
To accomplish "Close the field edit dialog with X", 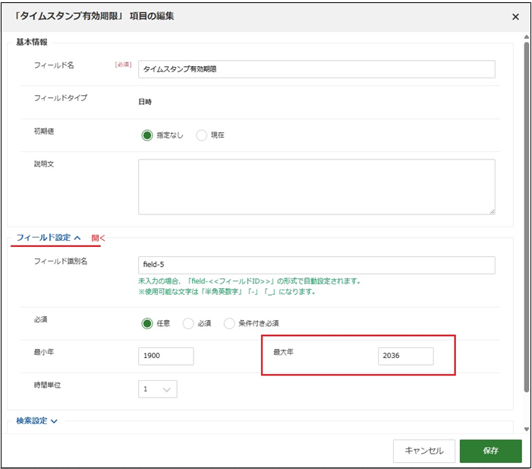I will (x=515, y=16).
